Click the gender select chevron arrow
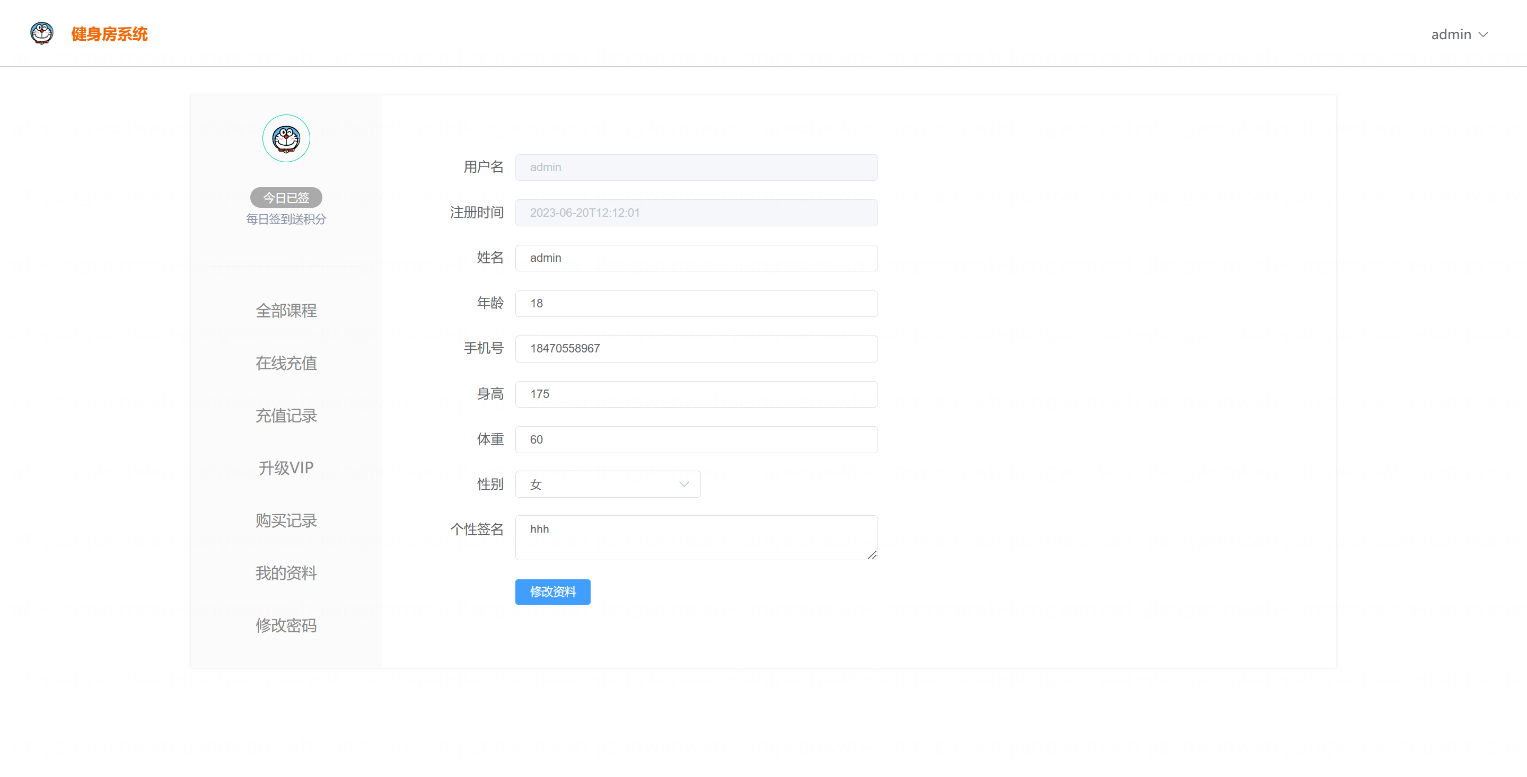Image resolution: width=1527 pixels, height=777 pixels. click(683, 484)
